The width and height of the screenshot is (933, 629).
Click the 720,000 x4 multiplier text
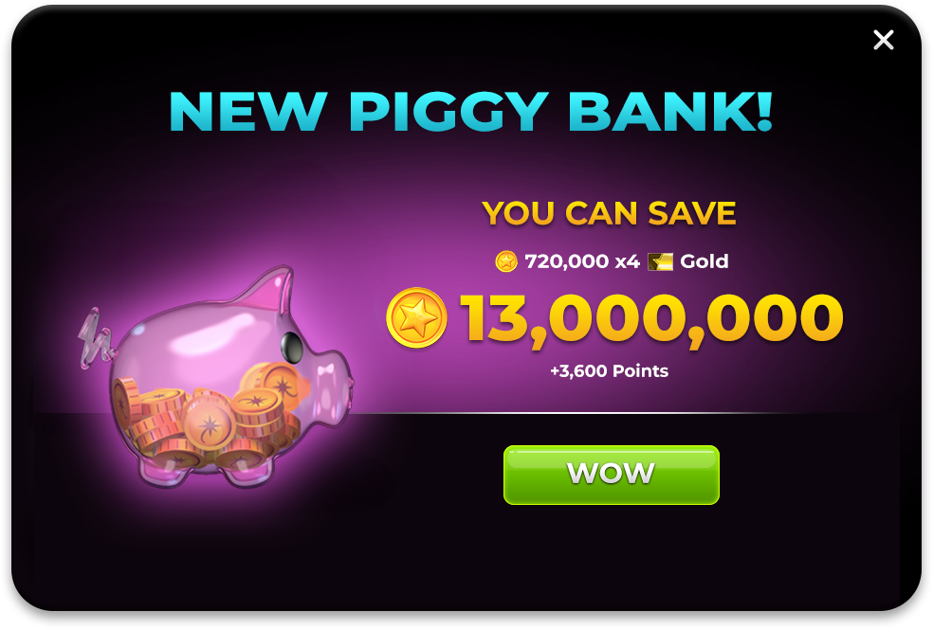(x=582, y=261)
